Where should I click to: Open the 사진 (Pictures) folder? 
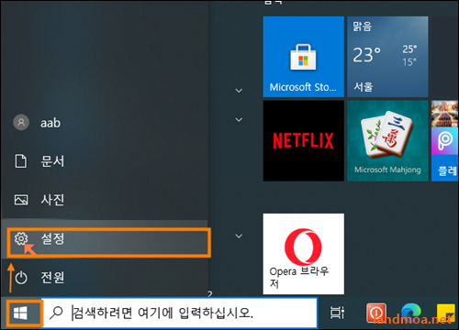(104, 200)
